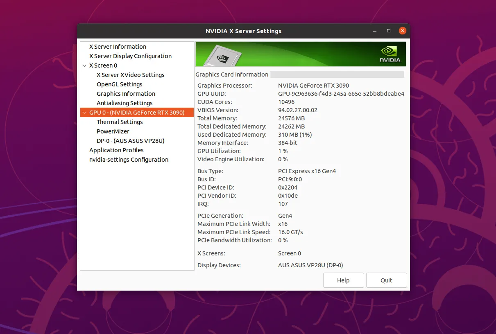Click the CUDA Cores value 10496
The width and height of the screenshot is (496, 334).
(x=286, y=102)
